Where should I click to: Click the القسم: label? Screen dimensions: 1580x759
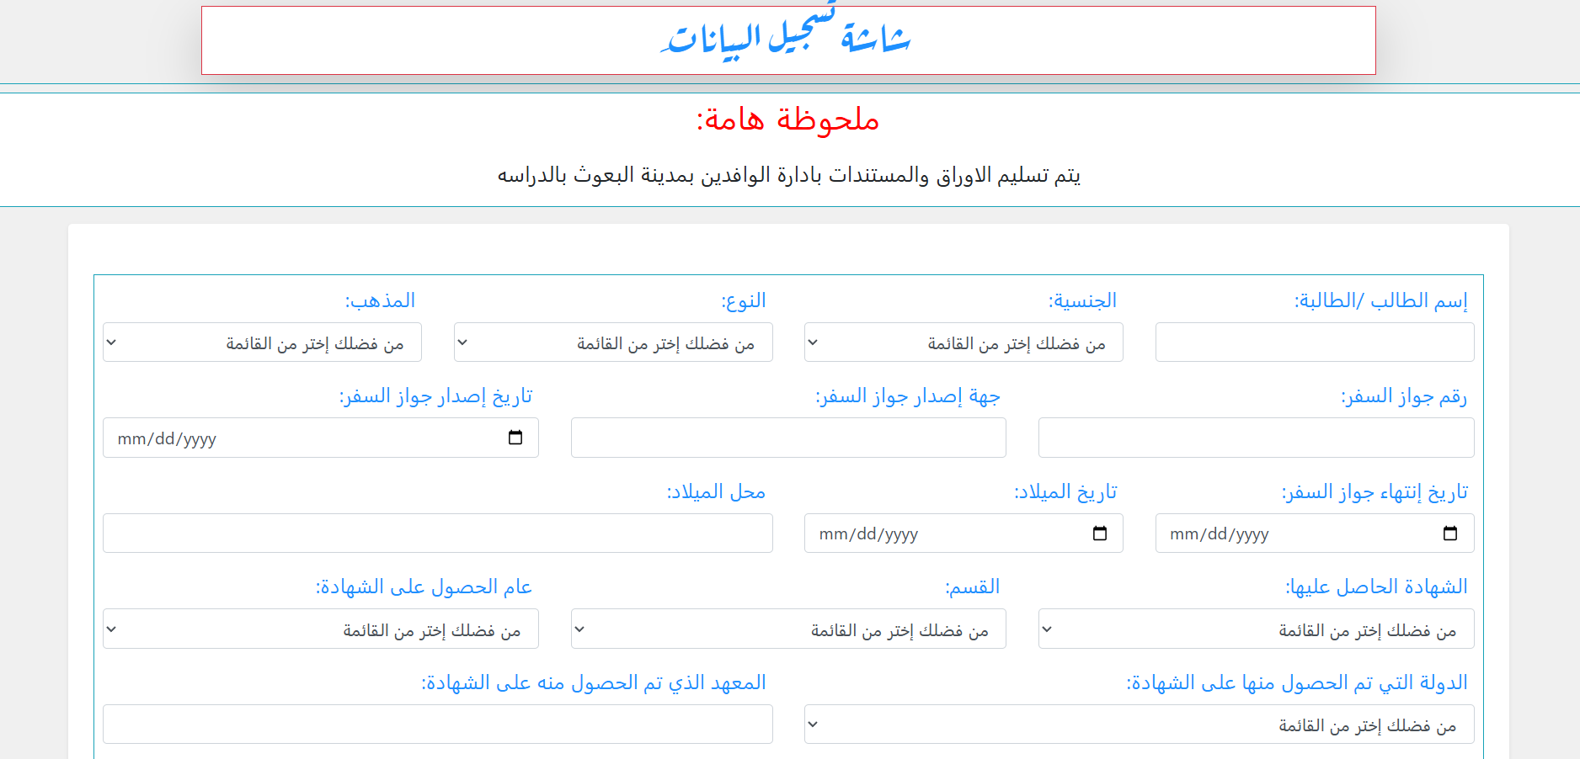[x=972, y=586]
